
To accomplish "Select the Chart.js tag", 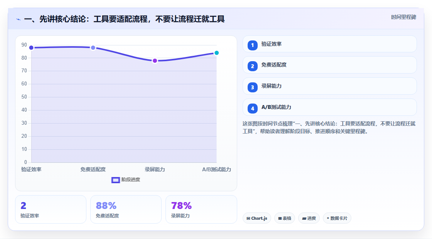I will [257, 218].
